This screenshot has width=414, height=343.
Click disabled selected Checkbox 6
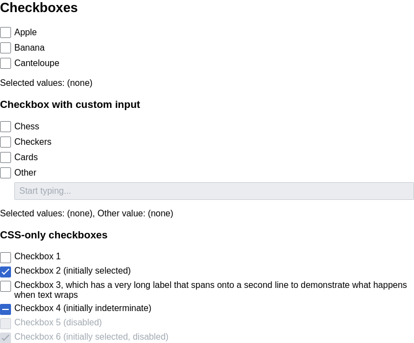6,338
